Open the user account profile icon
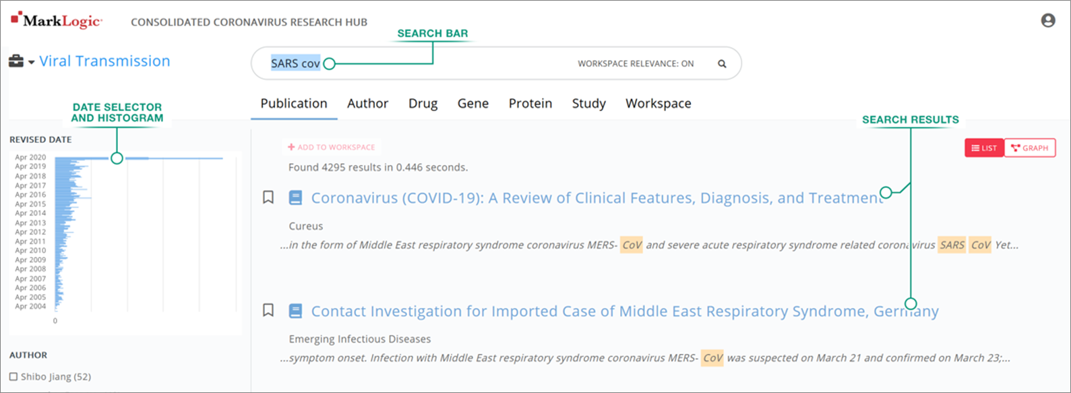The image size is (1071, 393). point(1047,20)
